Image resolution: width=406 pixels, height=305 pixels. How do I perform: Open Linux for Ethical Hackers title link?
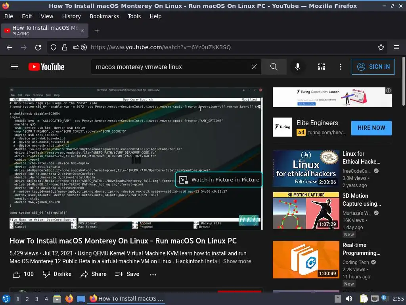pos(361,158)
